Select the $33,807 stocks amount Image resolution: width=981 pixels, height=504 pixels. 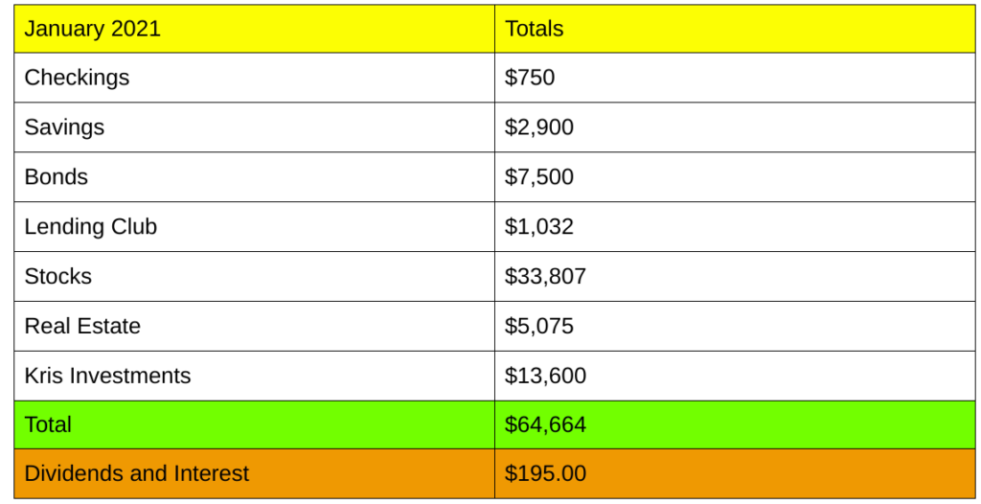click(x=545, y=277)
